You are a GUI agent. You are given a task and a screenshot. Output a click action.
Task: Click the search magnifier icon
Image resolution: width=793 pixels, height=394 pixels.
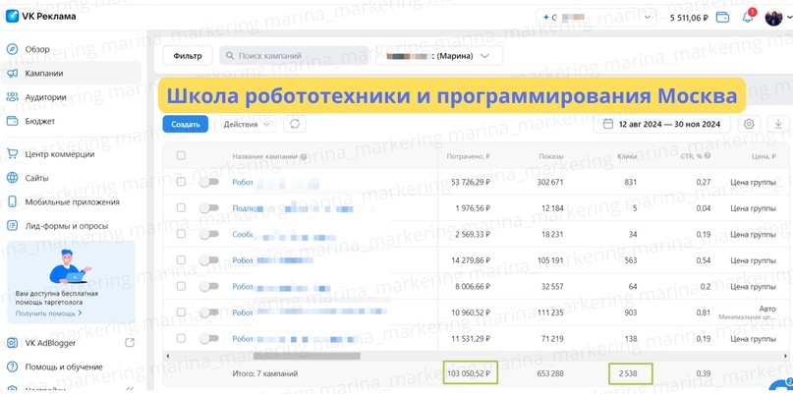(230, 56)
